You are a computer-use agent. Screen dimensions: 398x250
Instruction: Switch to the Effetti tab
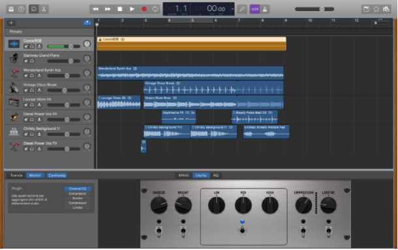pos(184,176)
